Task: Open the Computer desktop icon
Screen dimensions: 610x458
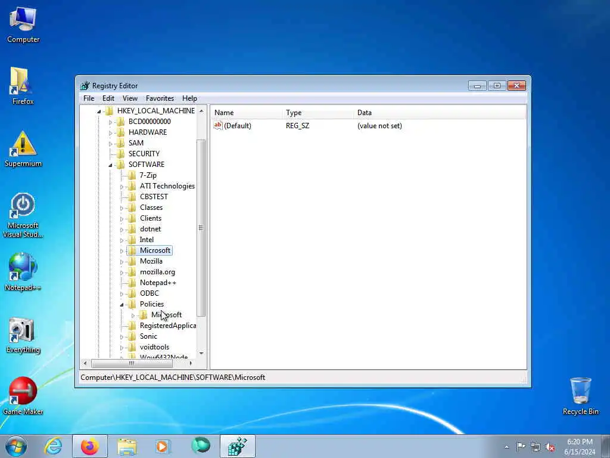Action: click(x=23, y=25)
